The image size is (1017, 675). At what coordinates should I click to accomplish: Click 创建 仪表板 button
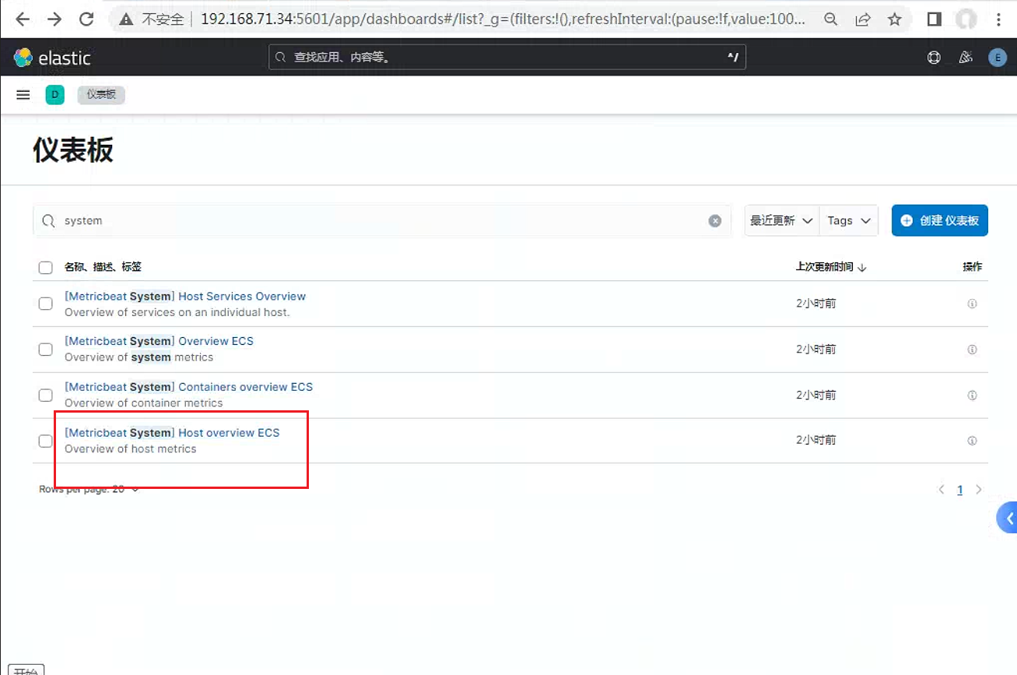pyautogui.click(x=940, y=220)
